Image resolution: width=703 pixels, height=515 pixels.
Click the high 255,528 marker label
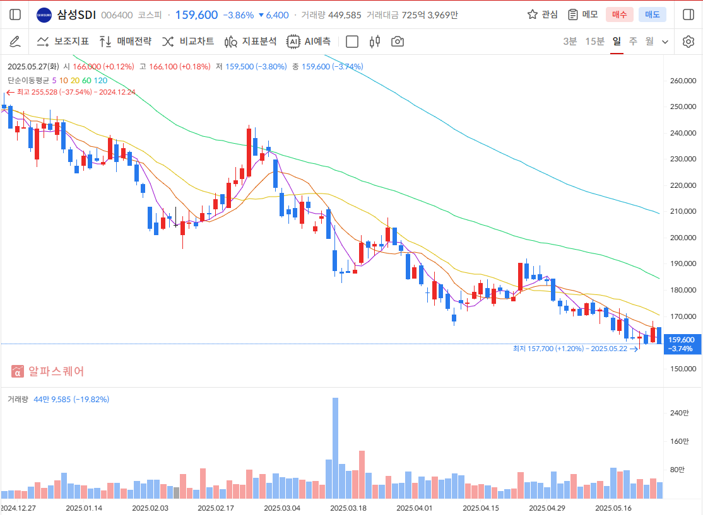tap(71, 92)
